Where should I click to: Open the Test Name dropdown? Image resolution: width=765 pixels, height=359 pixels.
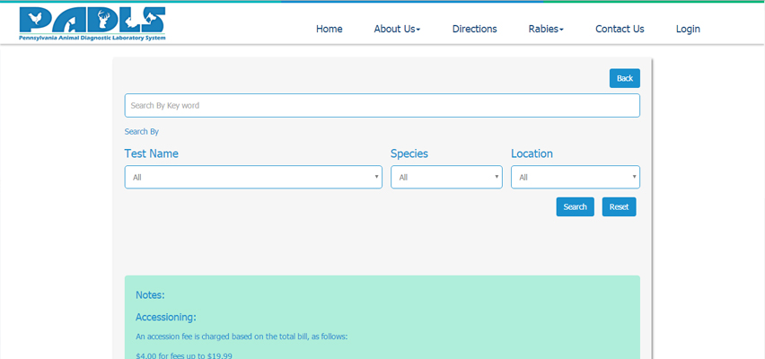[x=253, y=177]
